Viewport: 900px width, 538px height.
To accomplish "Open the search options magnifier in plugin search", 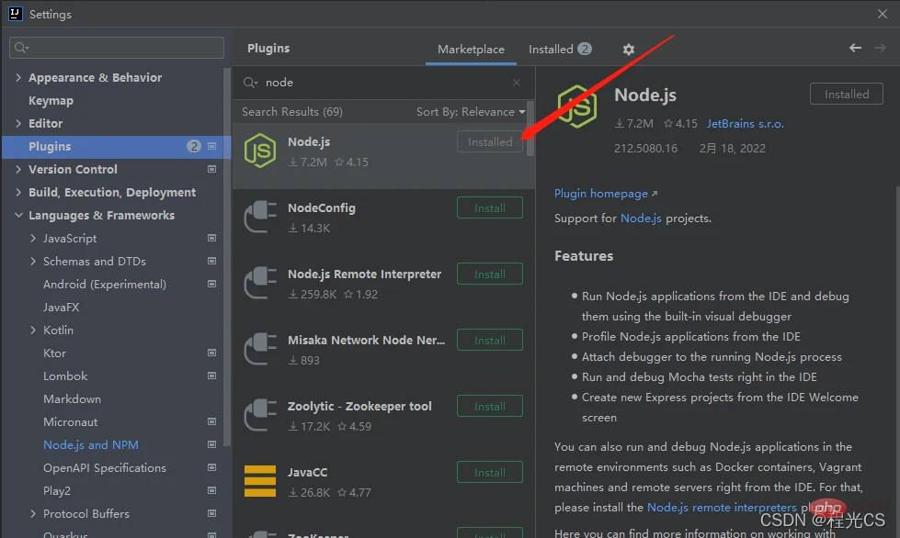I will pyautogui.click(x=250, y=83).
